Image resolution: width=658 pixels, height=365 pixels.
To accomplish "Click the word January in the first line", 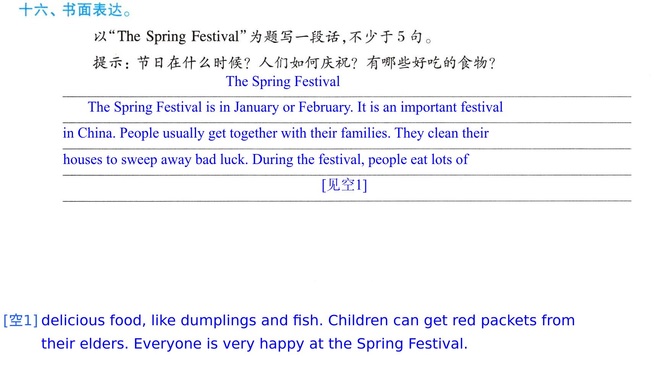I will pyautogui.click(x=256, y=107).
